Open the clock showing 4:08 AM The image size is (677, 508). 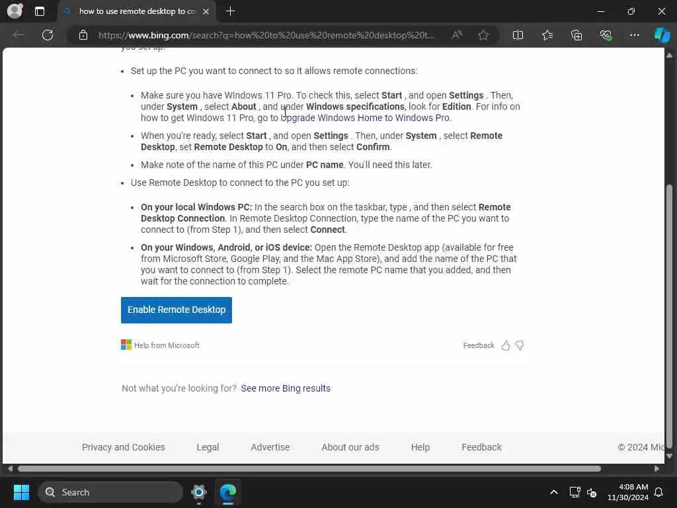628,492
